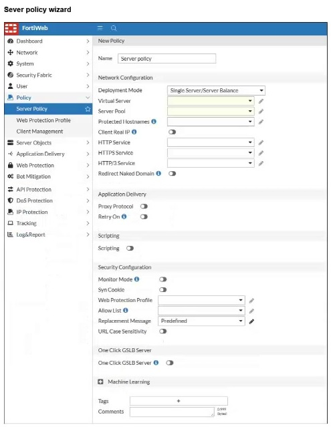The width and height of the screenshot is (331, 427).
Task: Toggle the hamburger menu icon in header
Action: pos(100,28)
